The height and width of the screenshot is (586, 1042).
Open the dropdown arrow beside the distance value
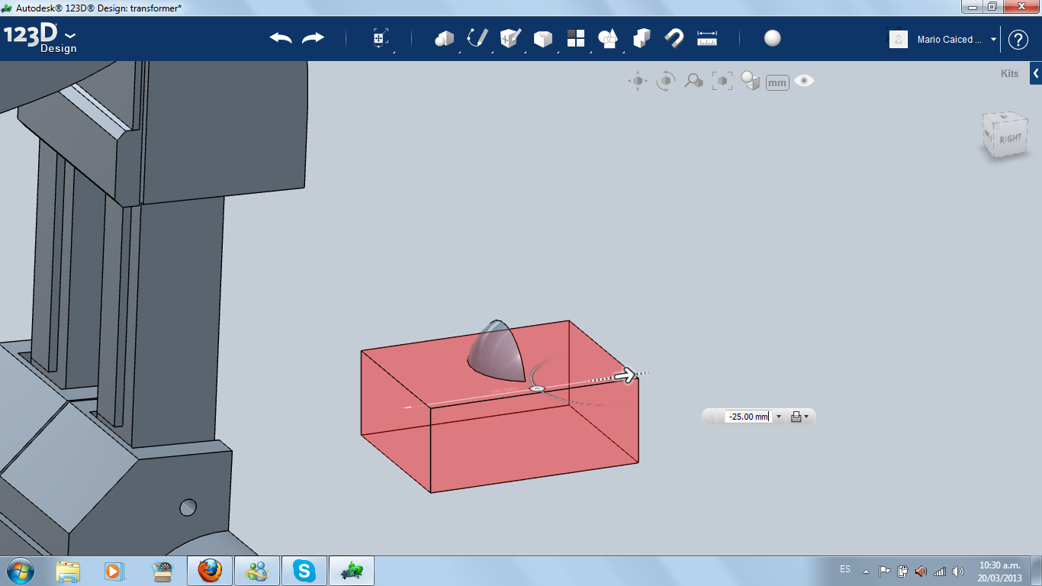click(x=779, y=417)
